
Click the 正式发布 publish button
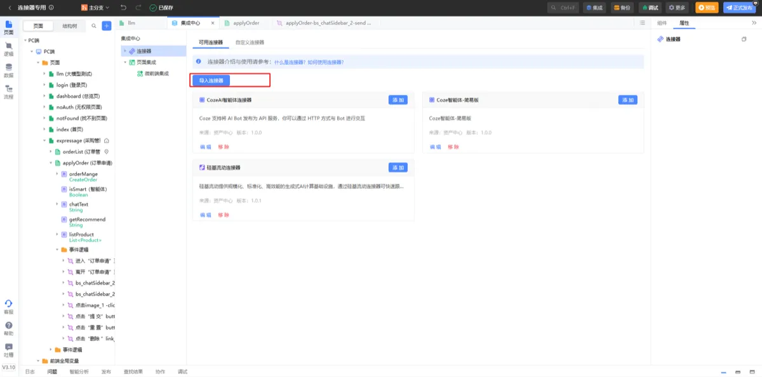[x=739, y=8]
